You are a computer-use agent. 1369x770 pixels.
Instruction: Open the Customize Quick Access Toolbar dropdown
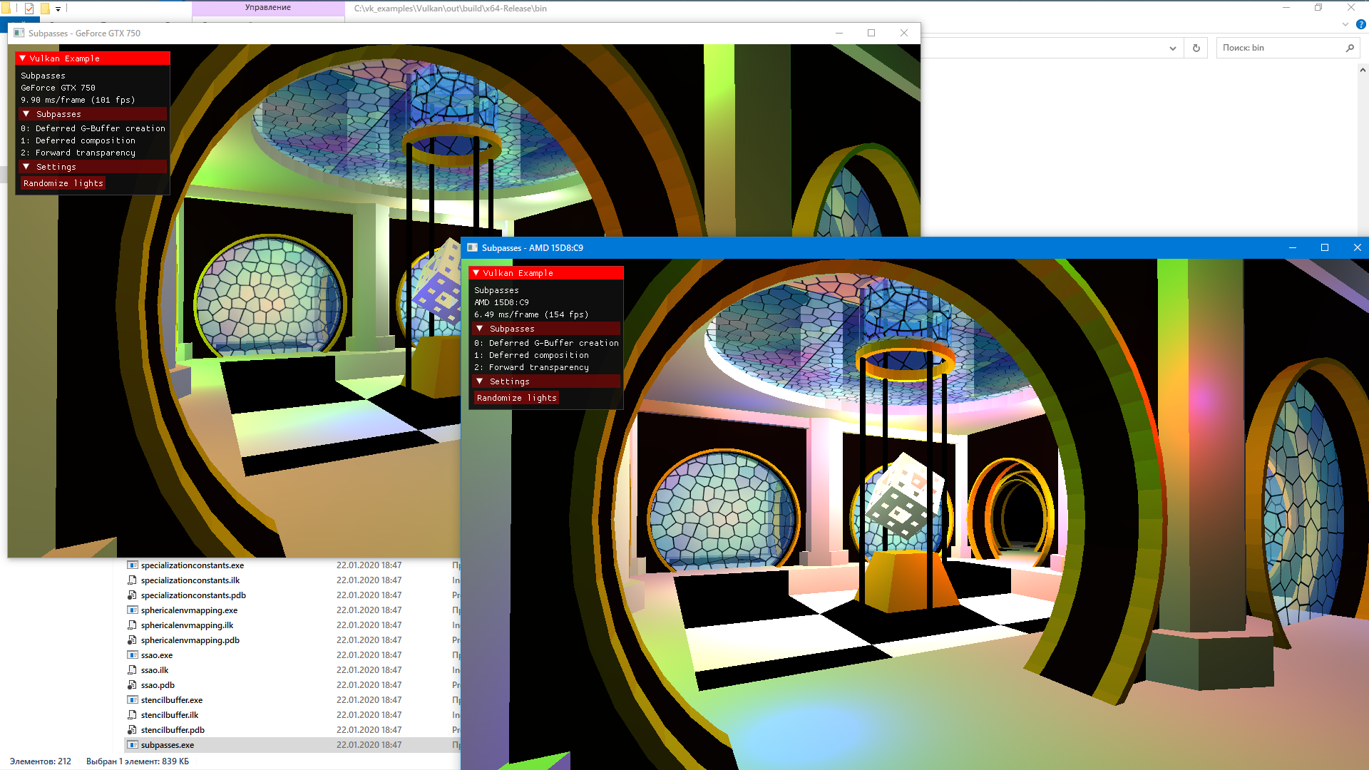(58, 9)
